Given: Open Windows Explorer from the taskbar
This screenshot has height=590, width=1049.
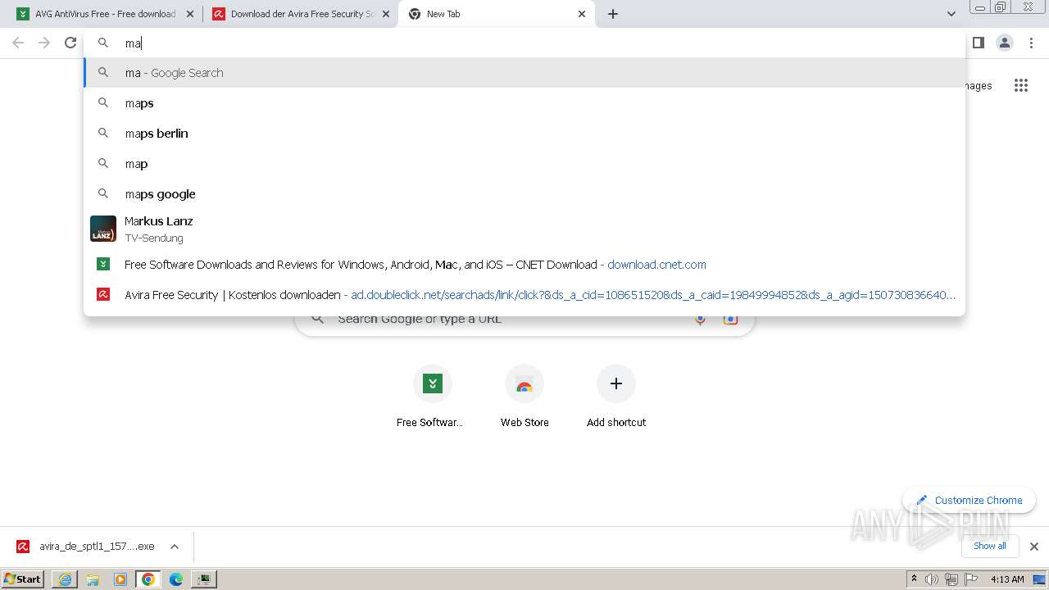Looking at the screenshot, I should pyautogui.click(x=93, y=579).
